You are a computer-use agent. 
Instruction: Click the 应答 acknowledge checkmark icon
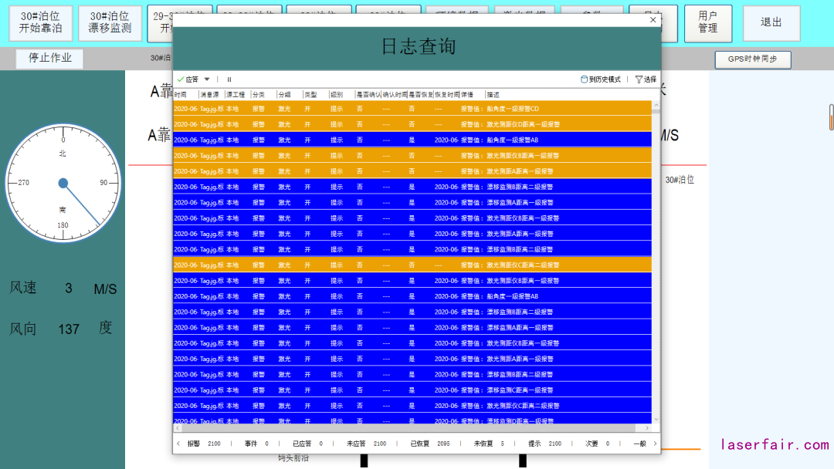[181, 79]
